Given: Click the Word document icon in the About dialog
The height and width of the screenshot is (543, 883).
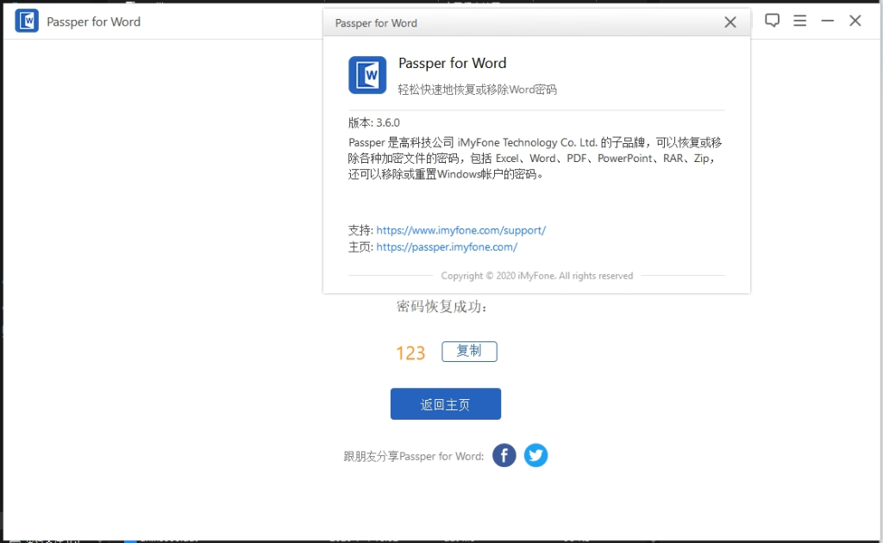Looking at the screenshot, I should (x=367, y=76).
